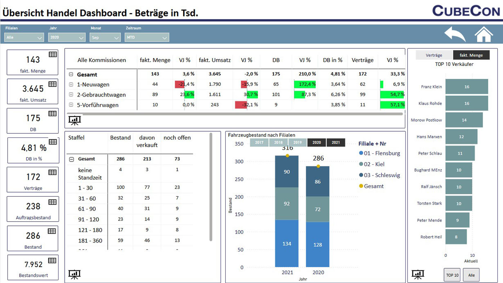Open the Filialen dropdown
This screenshot has width=503, height=283.
(24, 38)
